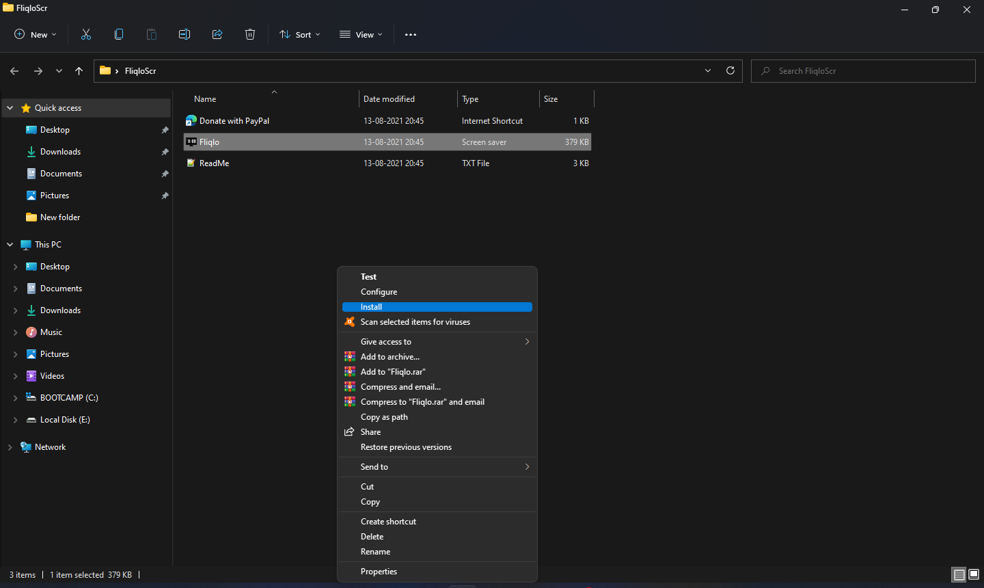
Task: Go forward with the right arrow
Action: coord(38,71)
